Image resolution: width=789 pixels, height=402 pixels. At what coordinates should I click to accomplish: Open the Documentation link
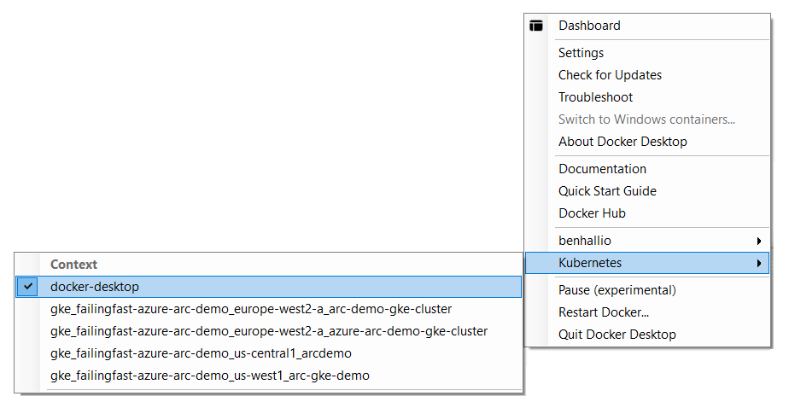602,169
